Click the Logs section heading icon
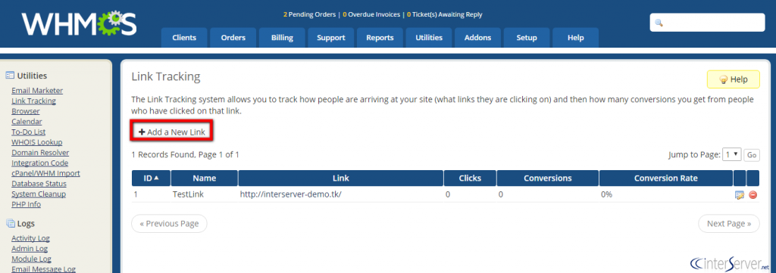Viewport: 776px width, 273px height. (10, 223)
